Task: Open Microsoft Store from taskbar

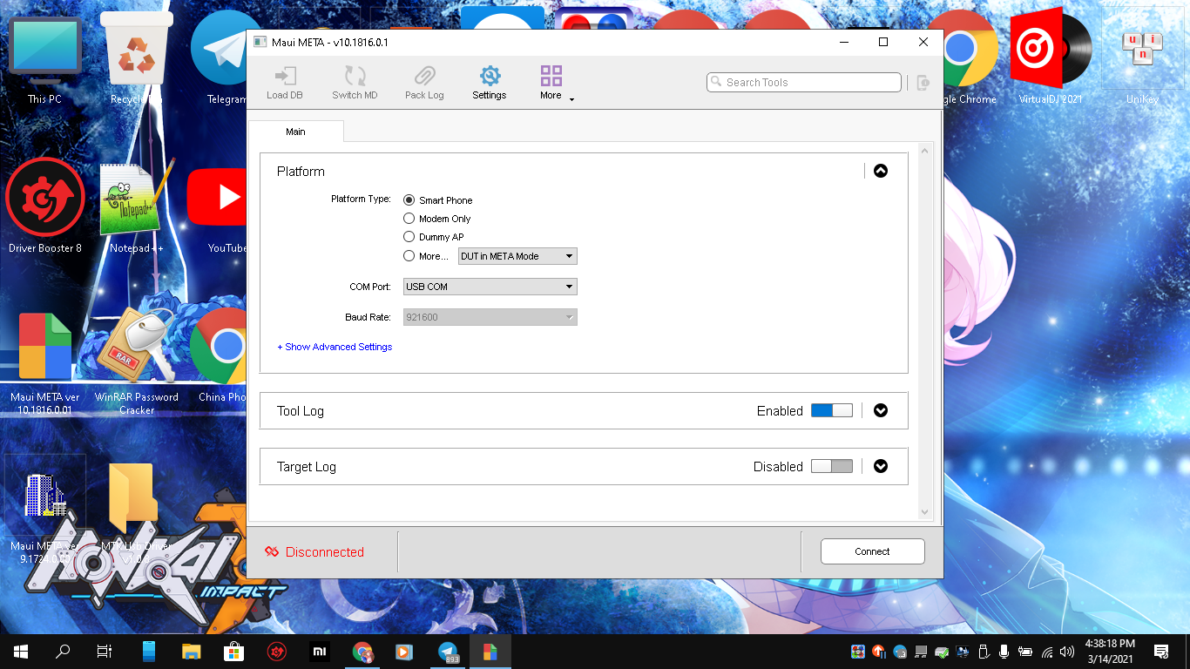Action: [x=234, y=652]
